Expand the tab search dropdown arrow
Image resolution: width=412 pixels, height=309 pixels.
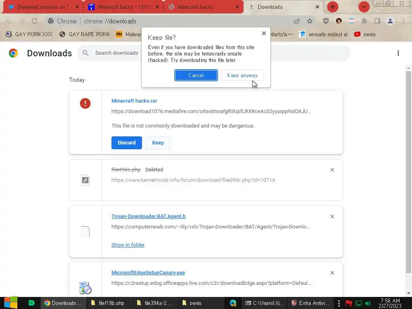coord(364,7)
